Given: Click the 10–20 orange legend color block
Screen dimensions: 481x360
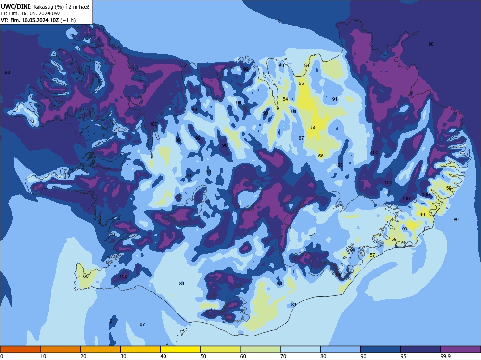Looking at the screenshot, I should coord(61,349).
